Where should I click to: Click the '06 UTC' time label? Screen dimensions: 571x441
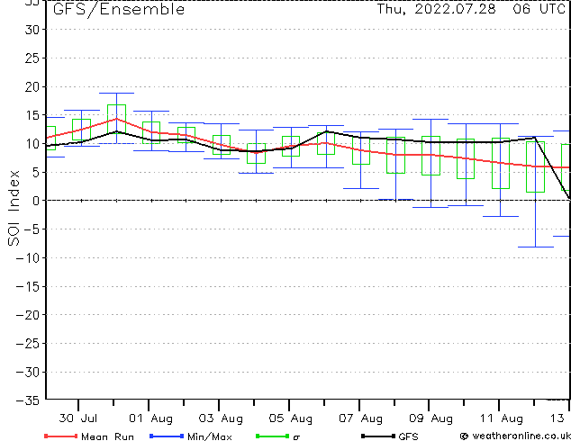(539, 9)
